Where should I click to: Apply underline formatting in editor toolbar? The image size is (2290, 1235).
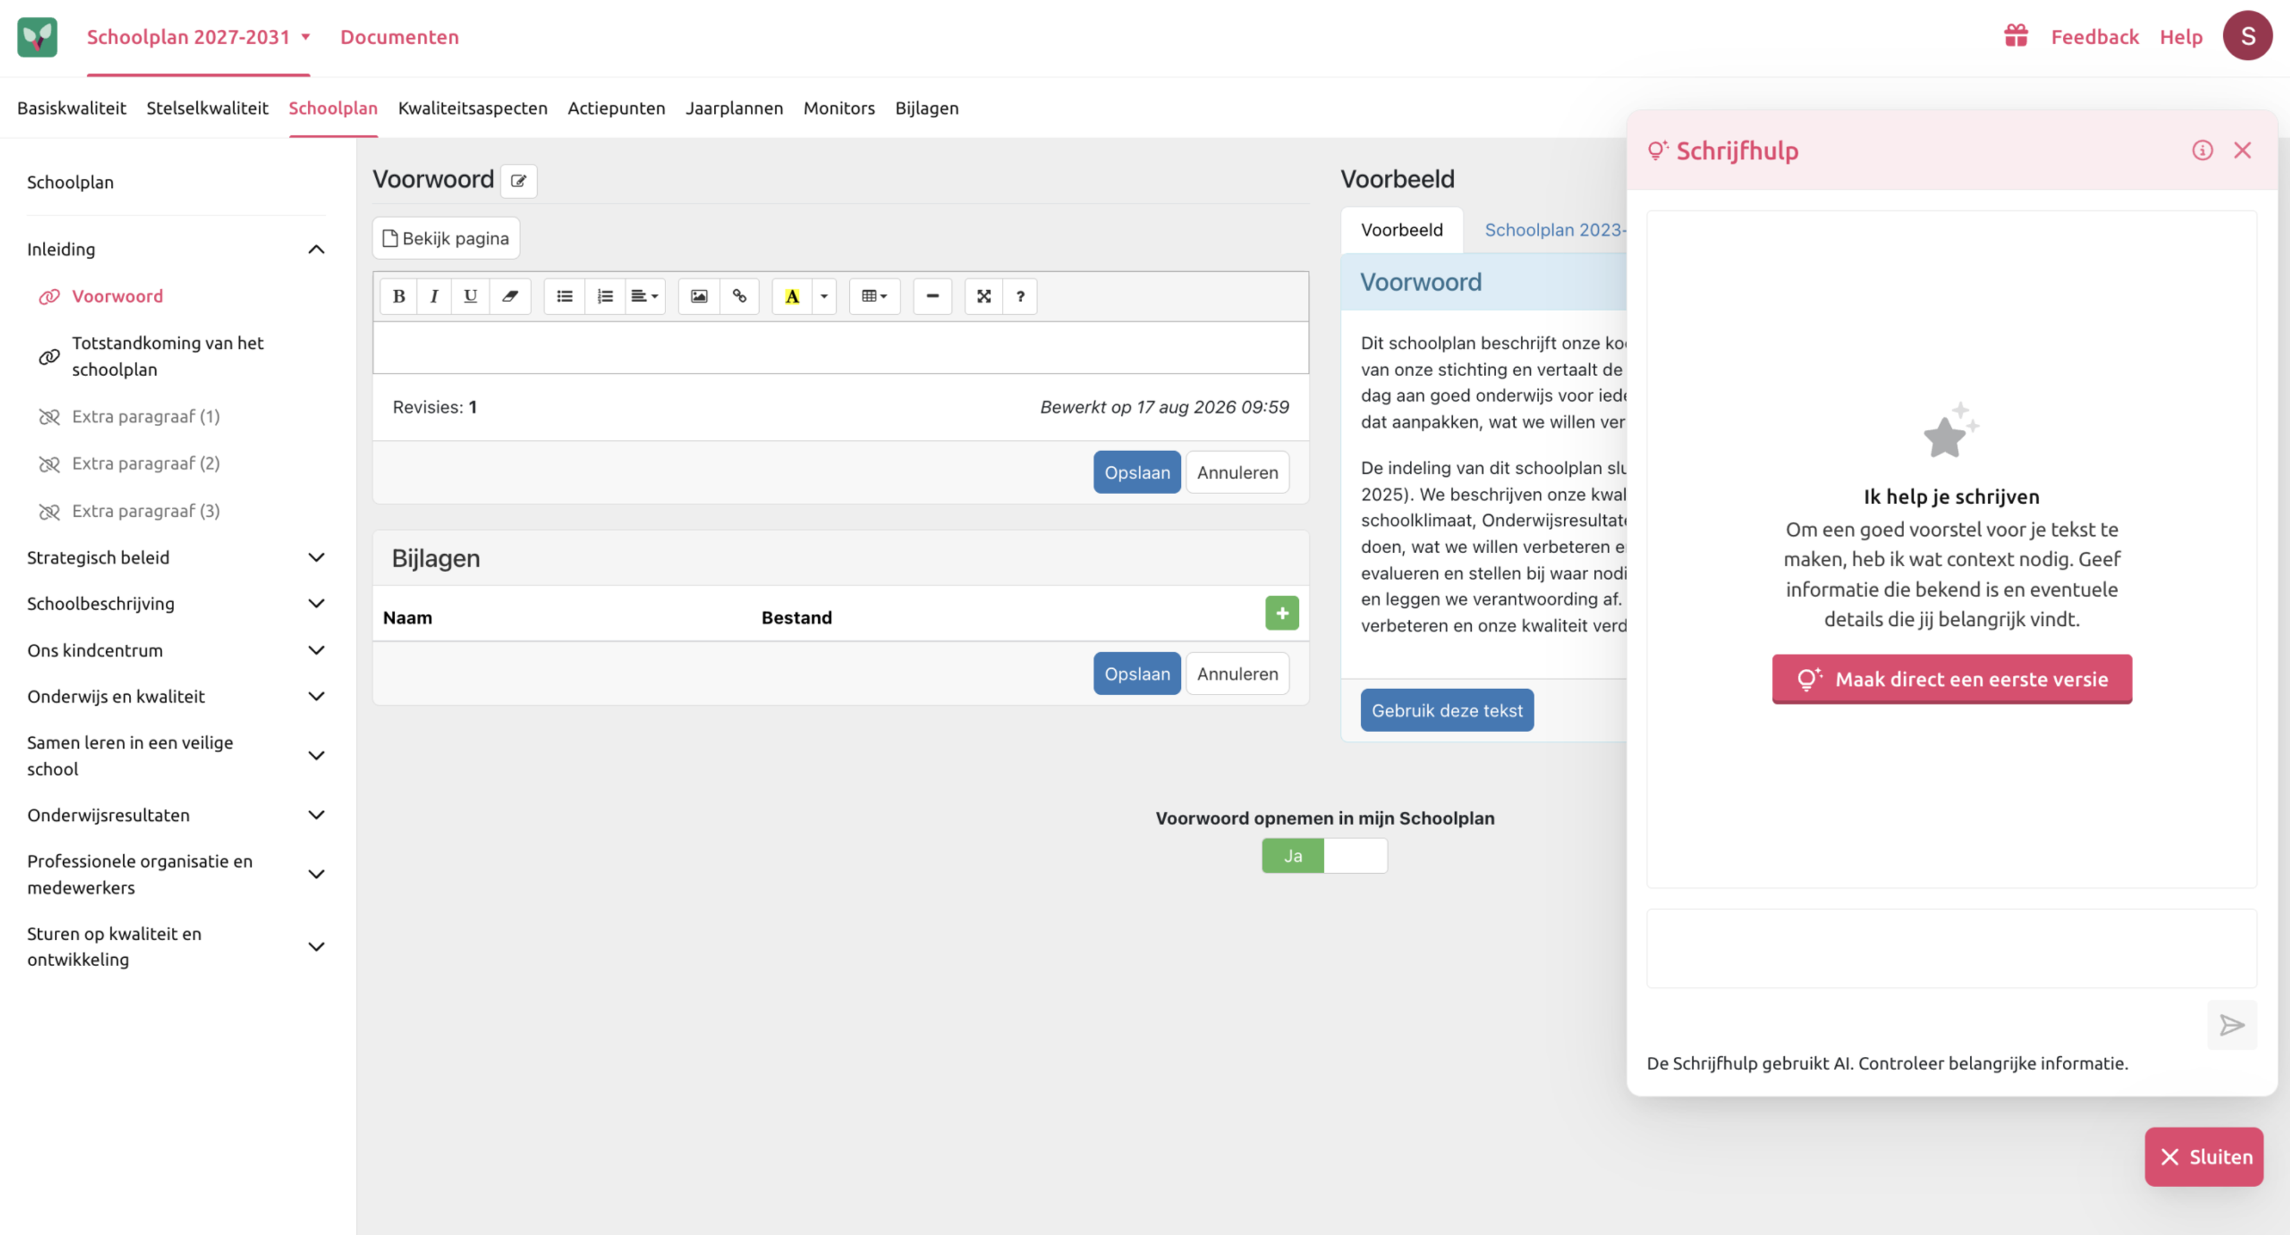(x=471, y=296)
